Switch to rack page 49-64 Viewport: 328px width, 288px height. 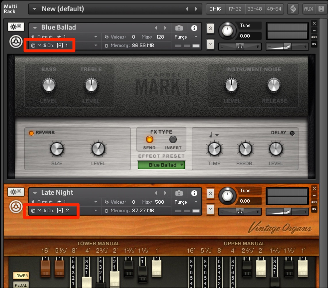pyautogui.click(x=274, y=9)
